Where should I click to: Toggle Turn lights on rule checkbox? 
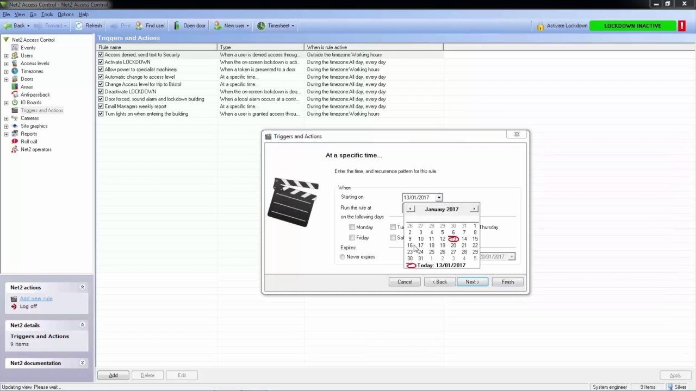tap(101, 114)
